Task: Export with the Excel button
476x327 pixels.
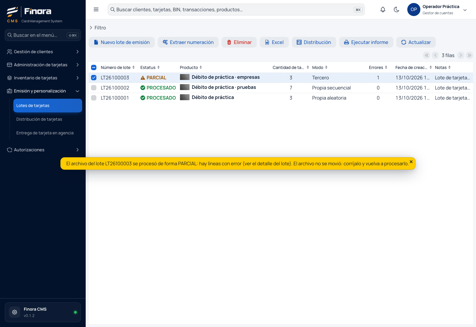Action: click(x=274, y=42)
